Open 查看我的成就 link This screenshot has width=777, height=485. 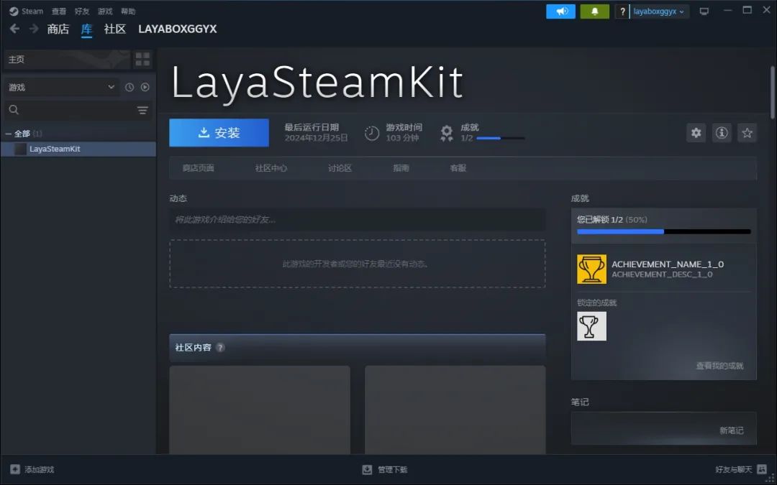pyautogui.click(x=719, y=366)
